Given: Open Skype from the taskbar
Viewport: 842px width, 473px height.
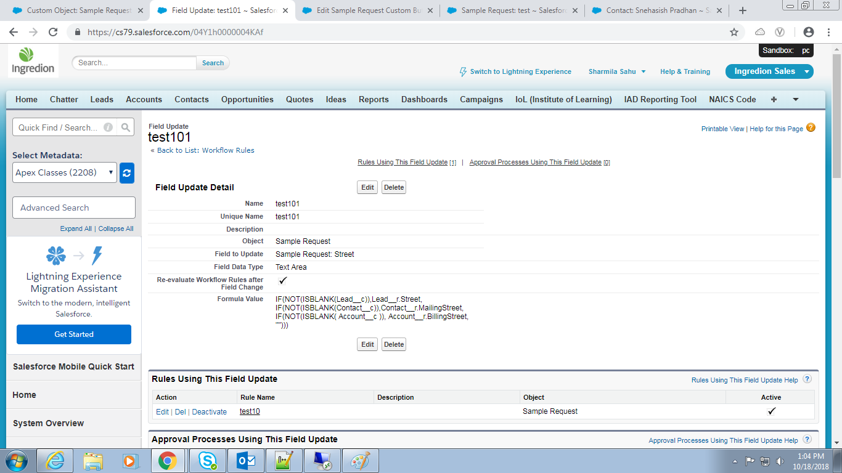Looking at the screenshot, I should (208, 461).
